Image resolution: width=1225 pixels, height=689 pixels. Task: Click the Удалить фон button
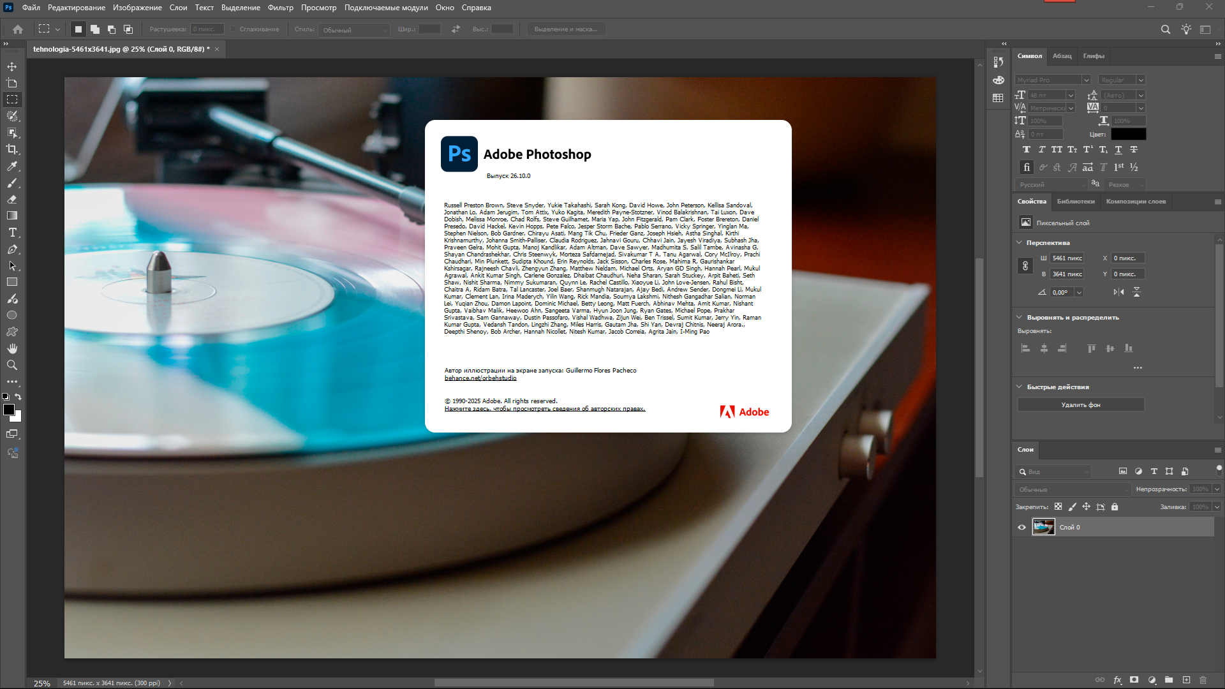[1080, 404]
